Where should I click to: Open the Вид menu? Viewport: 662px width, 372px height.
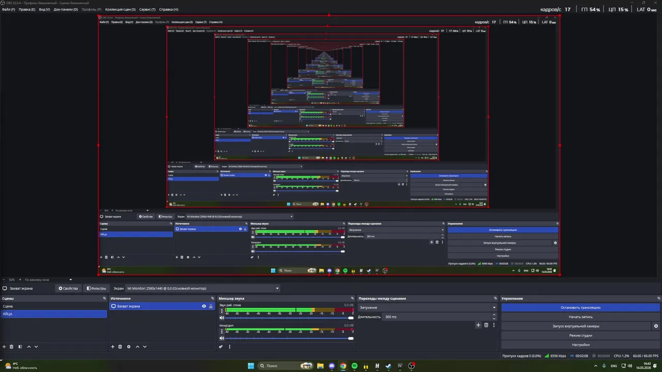[44, 9]
